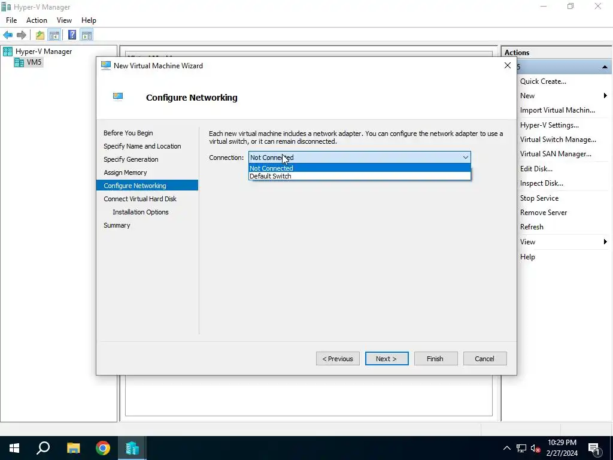The width and height of the screenshot is (613, 460).
Task: Open the Windows Start menu
Action: pos(14,448)
